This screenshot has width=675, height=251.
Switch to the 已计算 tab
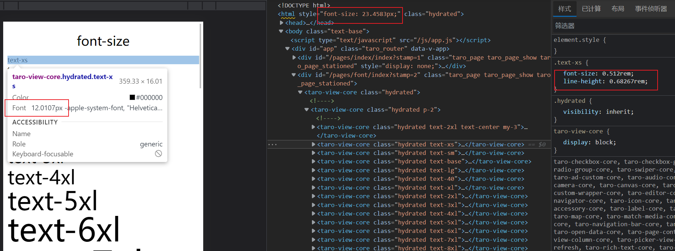591,9
